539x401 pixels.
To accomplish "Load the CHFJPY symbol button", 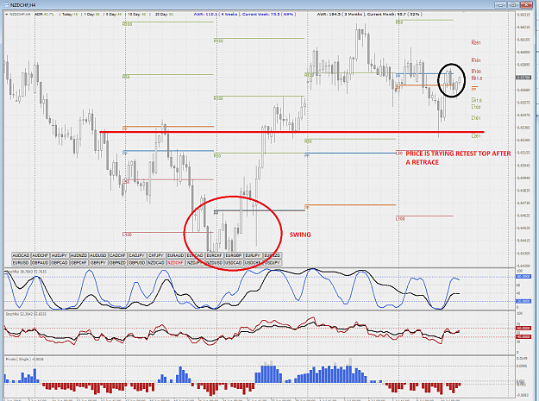I will click(156, 255).
